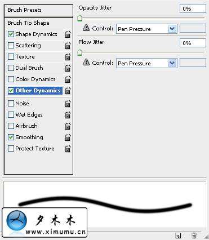
Task: Click the delete brush trash icon
Action: point(194,235)
